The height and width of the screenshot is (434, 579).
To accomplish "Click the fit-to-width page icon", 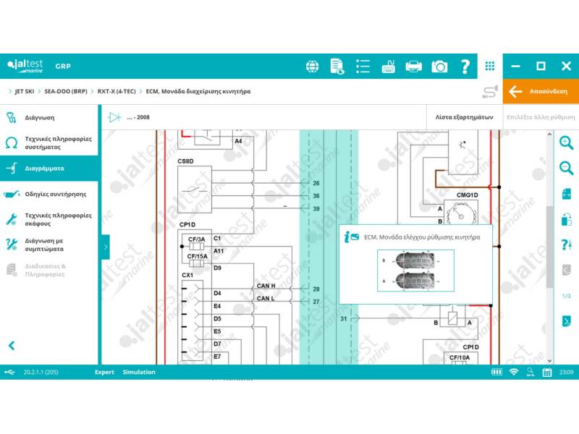I will click(x=566, y=194).
